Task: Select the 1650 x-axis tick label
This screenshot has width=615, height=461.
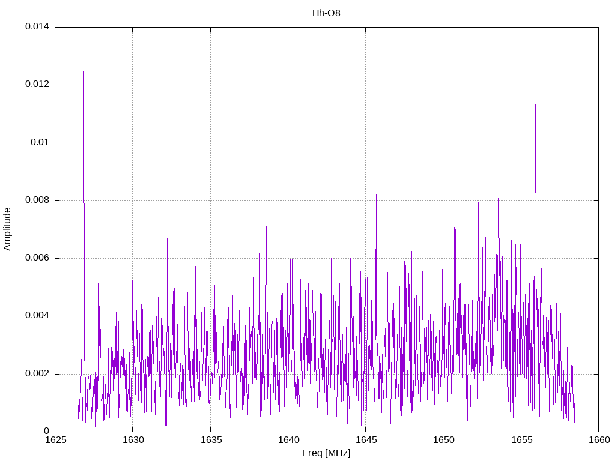Action: pyautogui.click(x=443, y=441)
